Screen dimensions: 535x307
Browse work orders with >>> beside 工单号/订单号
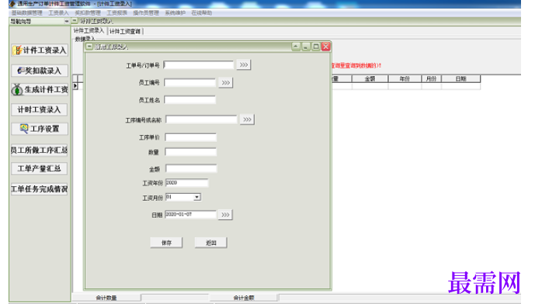[x=244, y=65]
